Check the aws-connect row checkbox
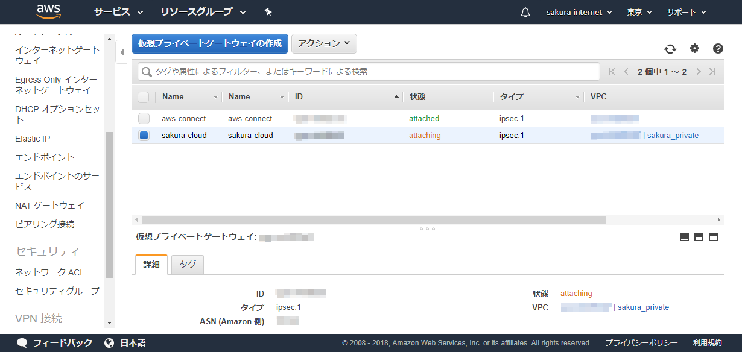Screen dimensions: 742x352 pos(144,119)
